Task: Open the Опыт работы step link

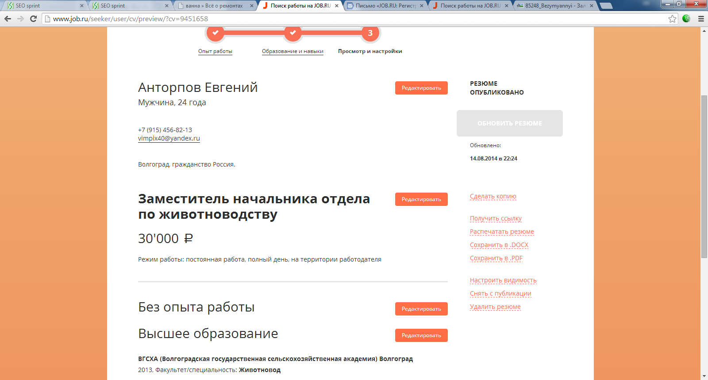Action: [215, 51]
